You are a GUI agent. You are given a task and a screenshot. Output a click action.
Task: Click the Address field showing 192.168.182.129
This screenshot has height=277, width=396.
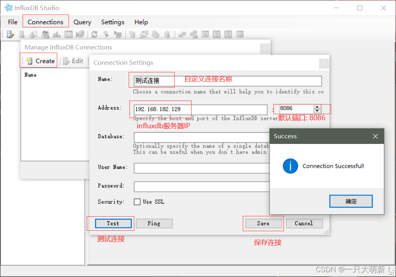(x=200, y=109)
